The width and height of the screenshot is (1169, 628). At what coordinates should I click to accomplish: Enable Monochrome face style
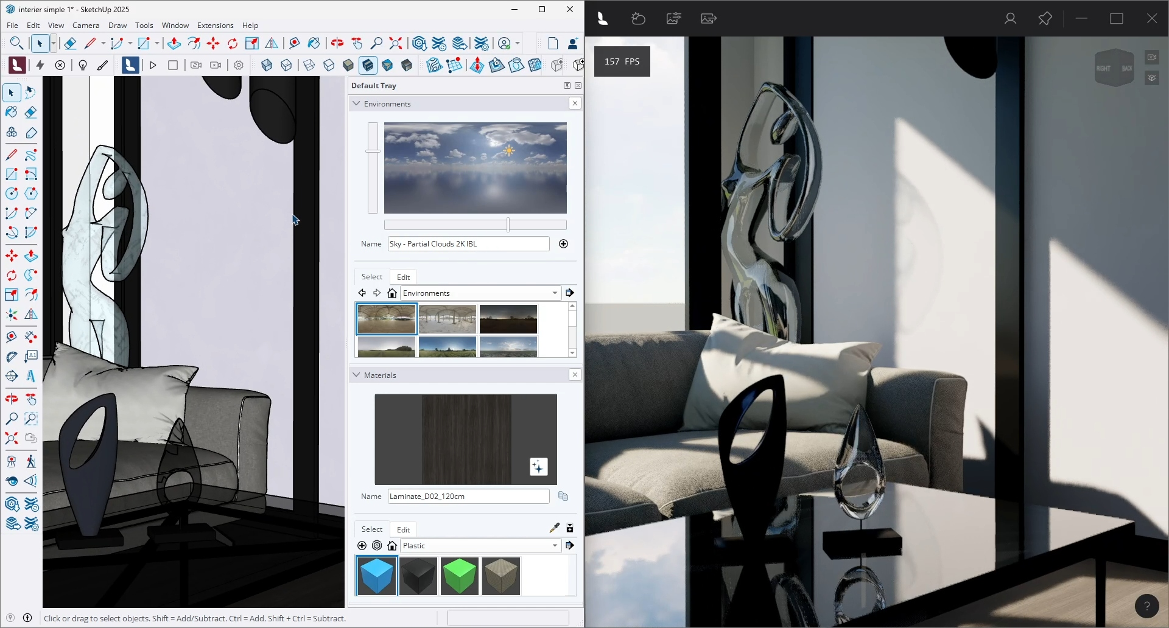387,65
